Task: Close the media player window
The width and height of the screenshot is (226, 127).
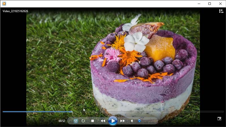Action: [220, 4]
